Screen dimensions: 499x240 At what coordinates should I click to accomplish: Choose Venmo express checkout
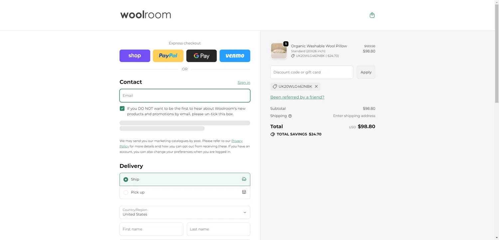tap(235, 56)
